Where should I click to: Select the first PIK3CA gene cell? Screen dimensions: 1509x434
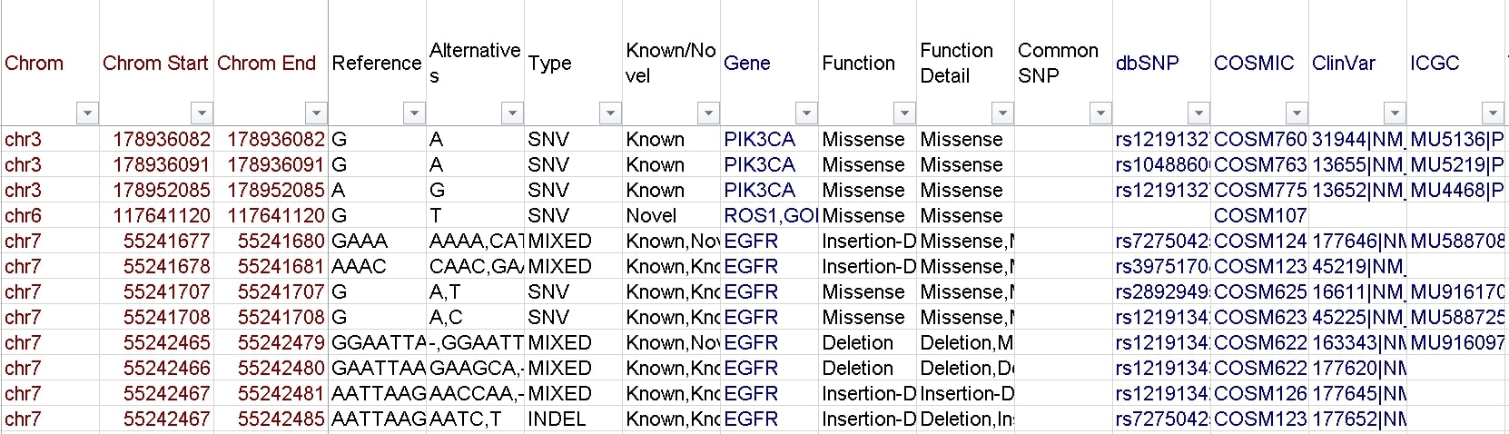759,140
